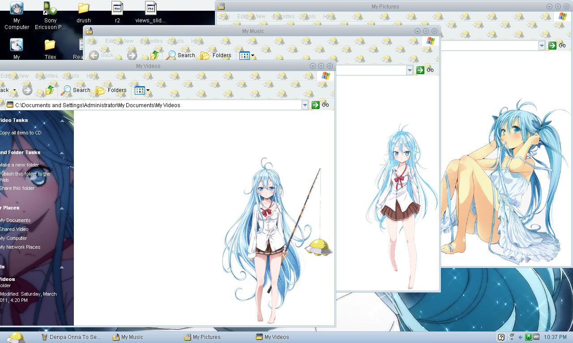Click the My Pictures title bar folder icon

[221, 6]
